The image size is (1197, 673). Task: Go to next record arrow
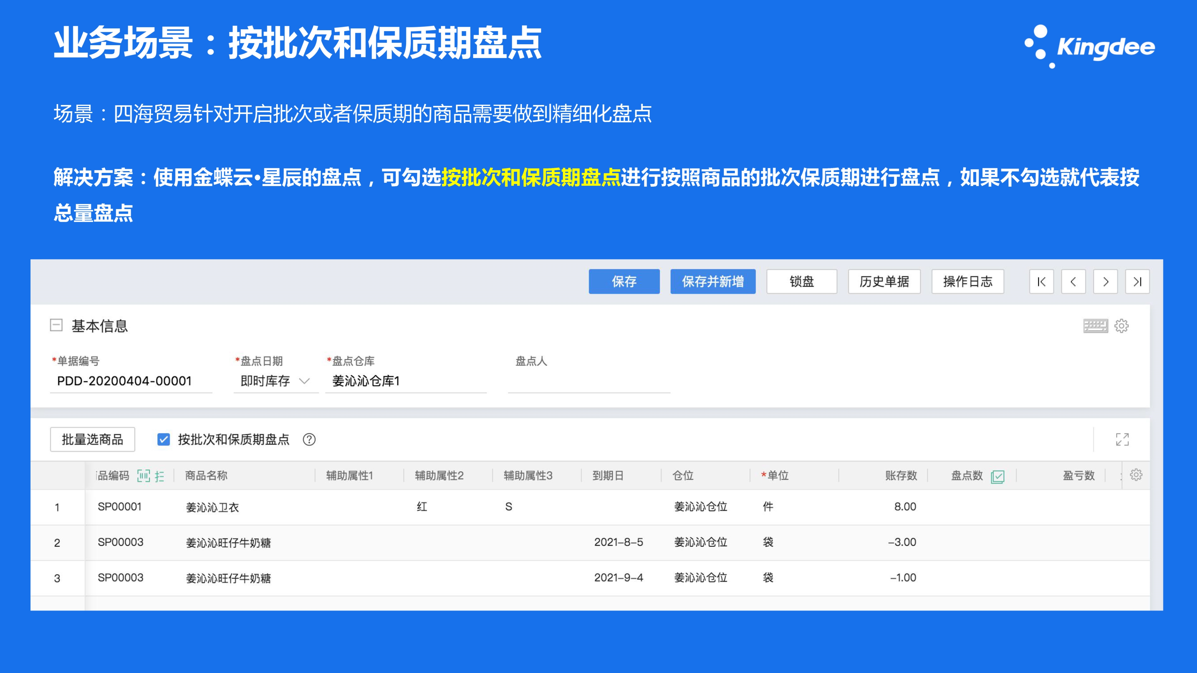pyautogui.click(x=1105, y=281)
